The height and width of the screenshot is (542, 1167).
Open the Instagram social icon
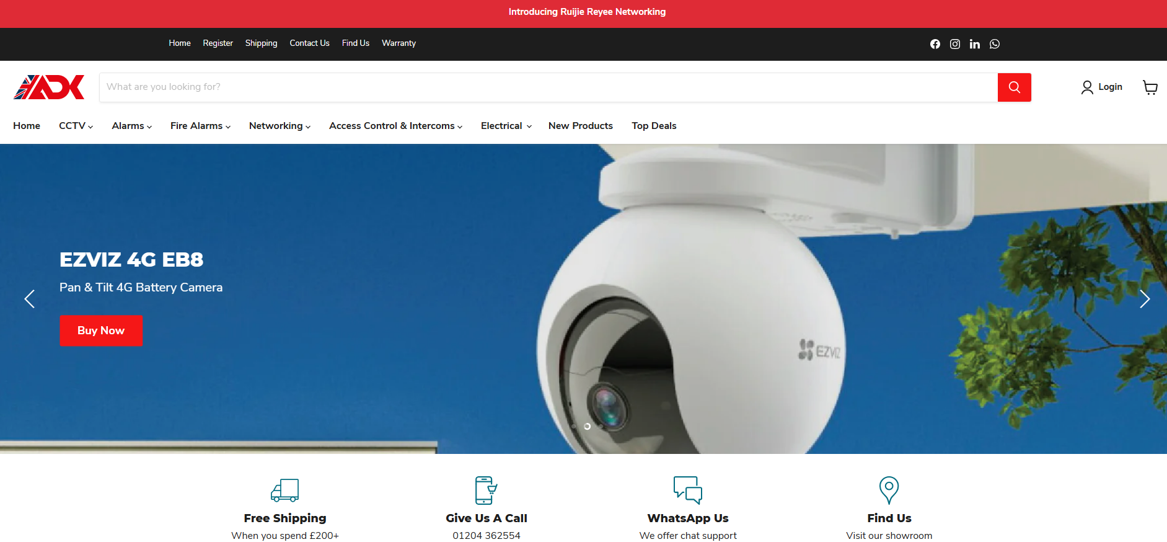pos(955,44)
